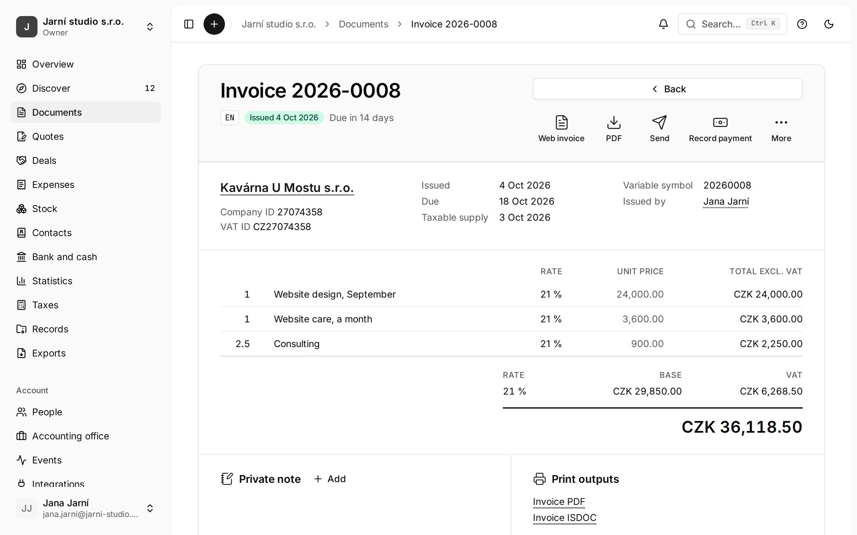Screen dimensions: 857x535
Task: Click the Documents breadcrumb
Action: 363,24
